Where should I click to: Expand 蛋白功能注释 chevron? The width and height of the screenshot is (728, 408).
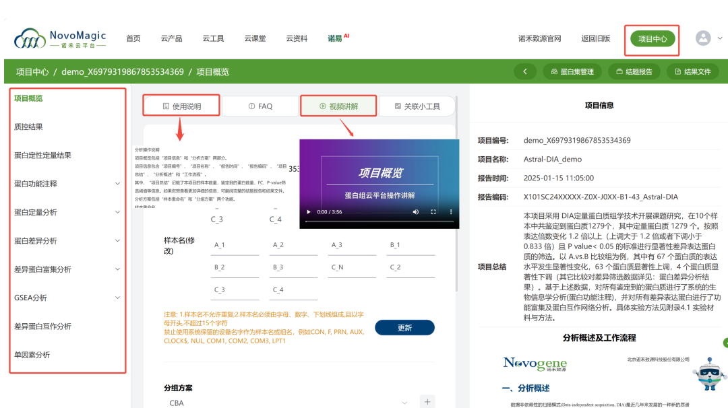[117, 184]
